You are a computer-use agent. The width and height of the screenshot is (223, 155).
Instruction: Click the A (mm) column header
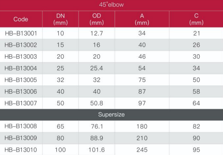[142, 19]
